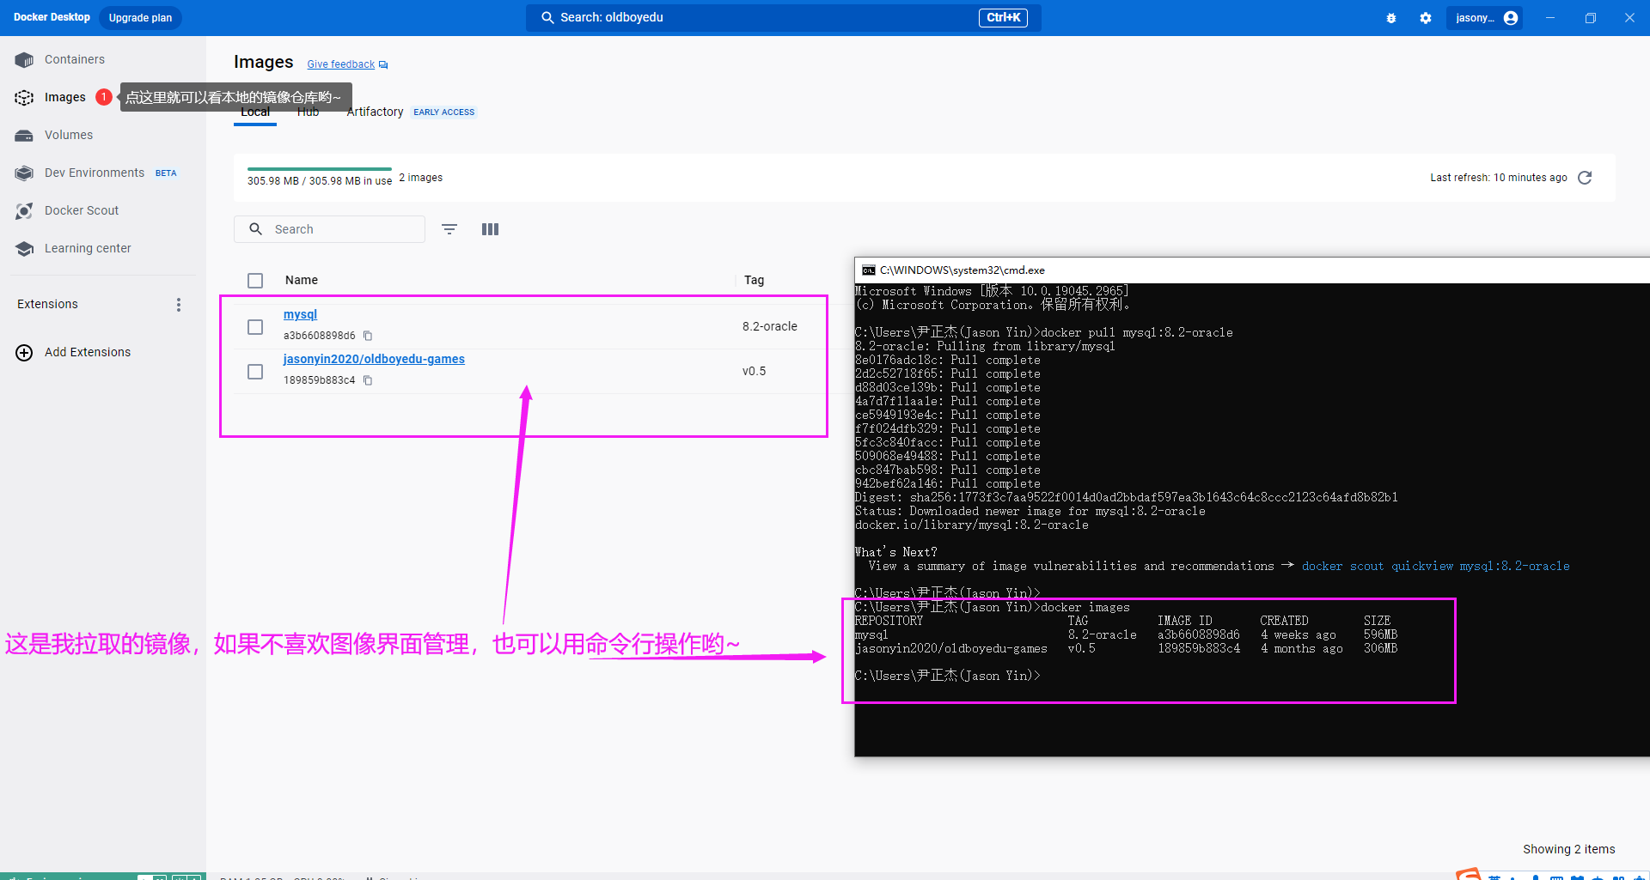Check the jasonyin2020/oldboyedu-games image checkbox
The height and width of the screenshot is (880, 1650).
[x=255, y=372]
